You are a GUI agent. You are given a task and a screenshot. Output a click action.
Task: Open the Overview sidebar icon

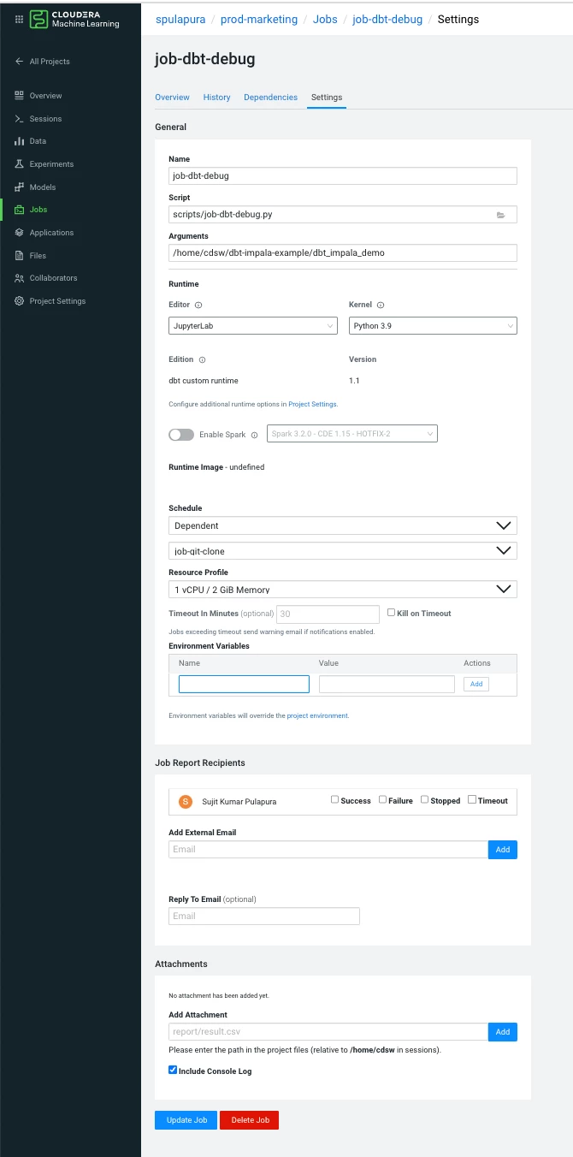tap(20, 96)
